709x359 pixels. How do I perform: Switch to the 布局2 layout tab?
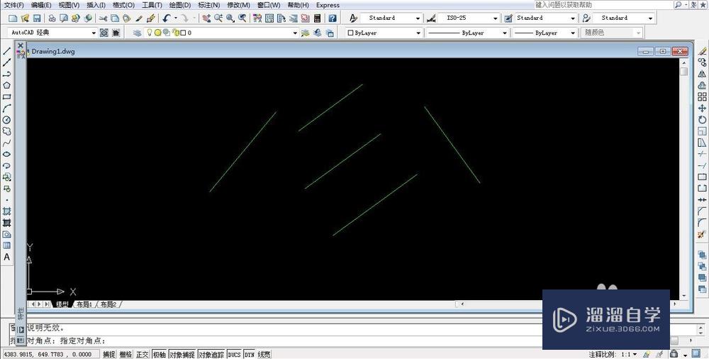(108, 304)
